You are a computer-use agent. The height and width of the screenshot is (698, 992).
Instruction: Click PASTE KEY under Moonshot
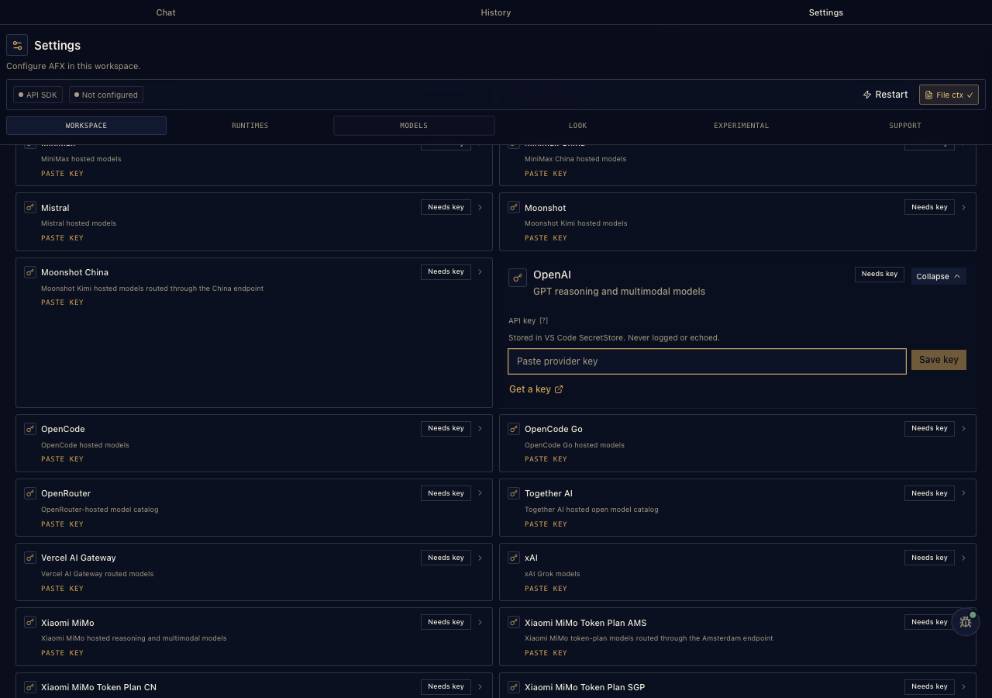(546, 238)
